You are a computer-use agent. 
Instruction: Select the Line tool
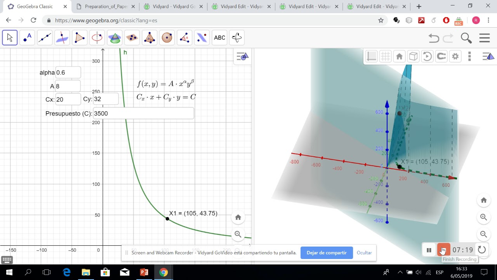45,38
